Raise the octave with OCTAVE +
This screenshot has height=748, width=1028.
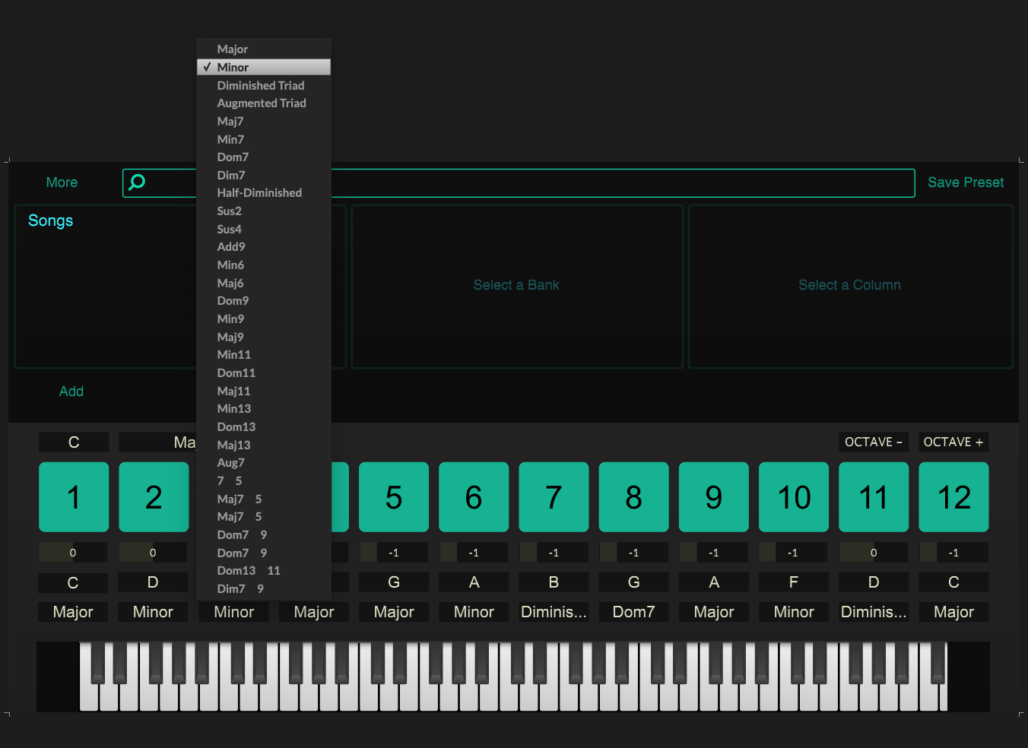[953, 442]
